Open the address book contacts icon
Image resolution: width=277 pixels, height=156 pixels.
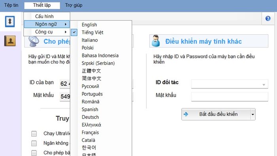10,41
